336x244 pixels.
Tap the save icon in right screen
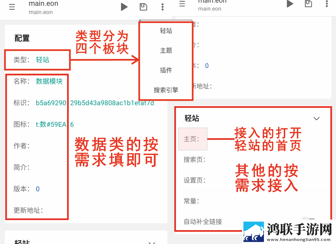pyautogui.click(x=308, y=4)
